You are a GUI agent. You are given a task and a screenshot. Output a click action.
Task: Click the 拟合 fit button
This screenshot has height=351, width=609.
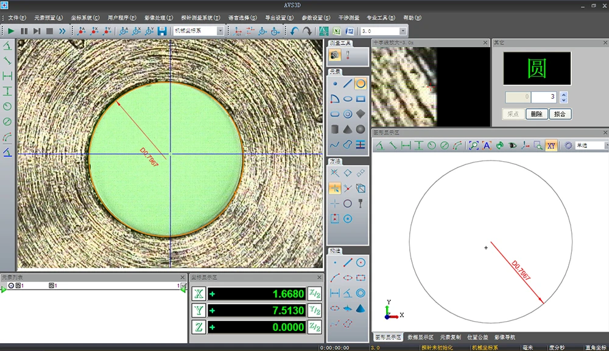pyautogui.click(x=560, y=114)
